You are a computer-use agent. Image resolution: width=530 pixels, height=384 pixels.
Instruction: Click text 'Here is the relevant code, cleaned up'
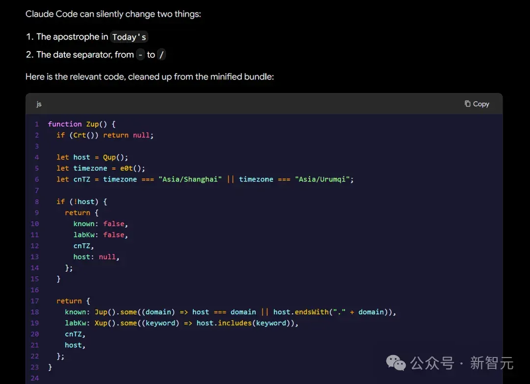coord(99,77)
